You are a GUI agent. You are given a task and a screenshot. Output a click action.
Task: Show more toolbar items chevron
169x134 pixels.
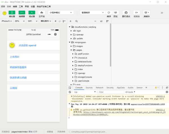tap(162, 13)
